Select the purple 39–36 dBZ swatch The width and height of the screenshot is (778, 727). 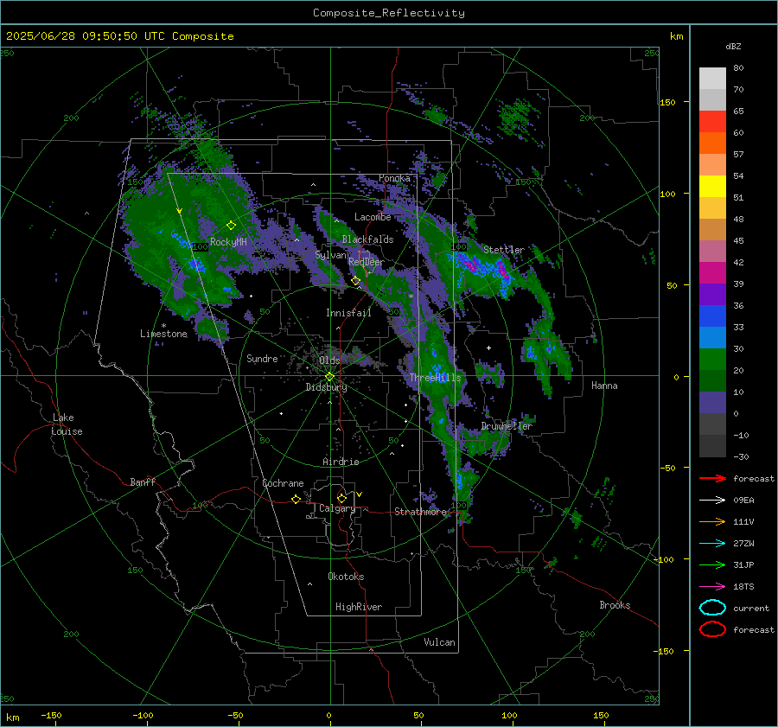coord(712,295)
